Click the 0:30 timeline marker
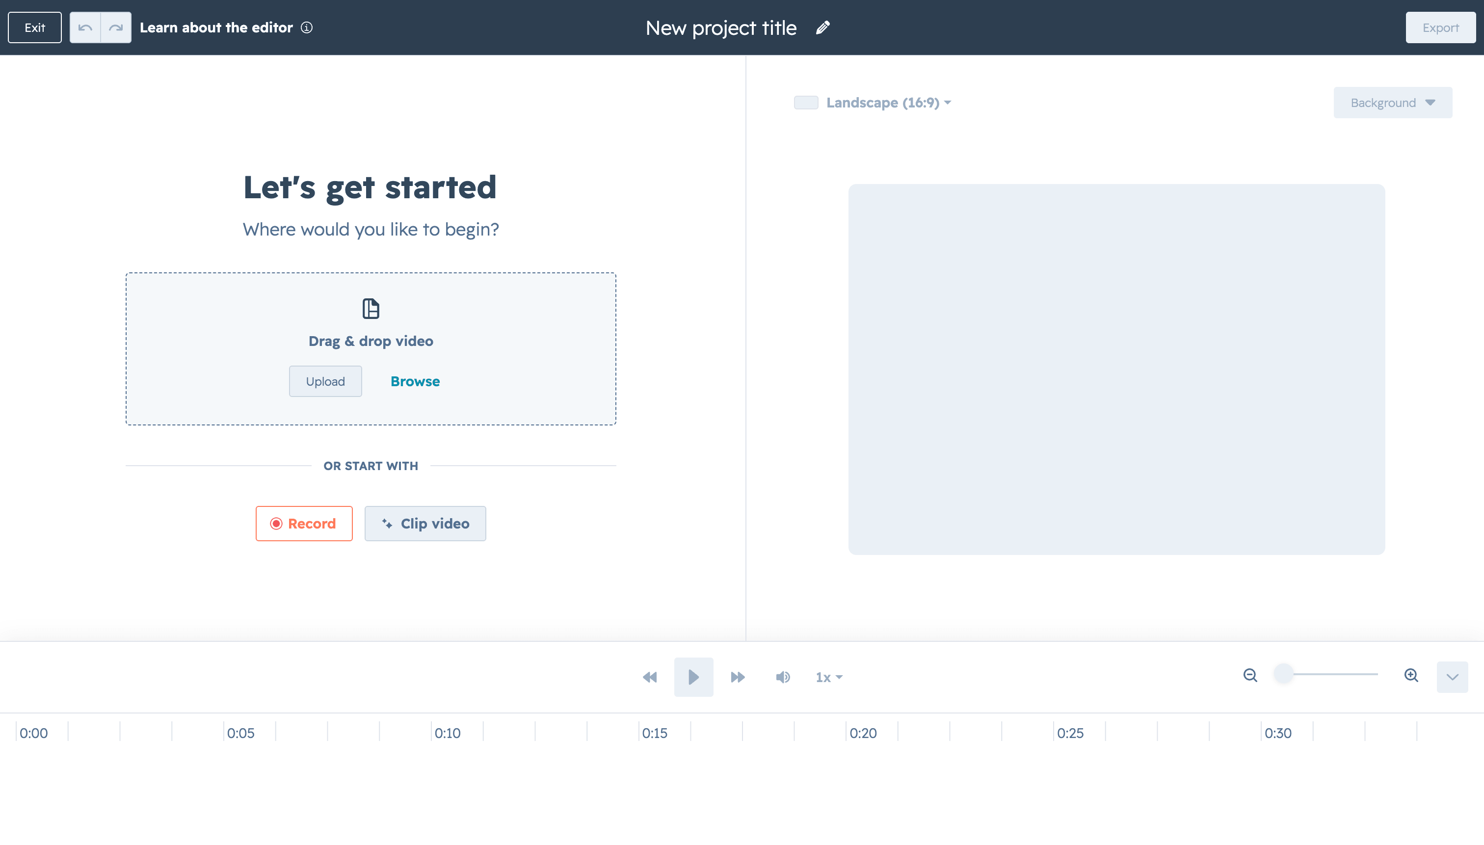Image resolution: width=1484 pixels, height=845 pixels. click(x=1278, y=733)
